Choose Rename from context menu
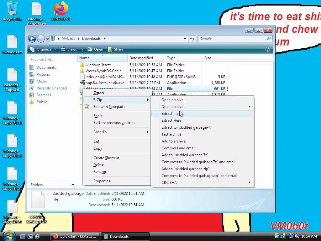321x241 pixels. [x=117, y=172]
